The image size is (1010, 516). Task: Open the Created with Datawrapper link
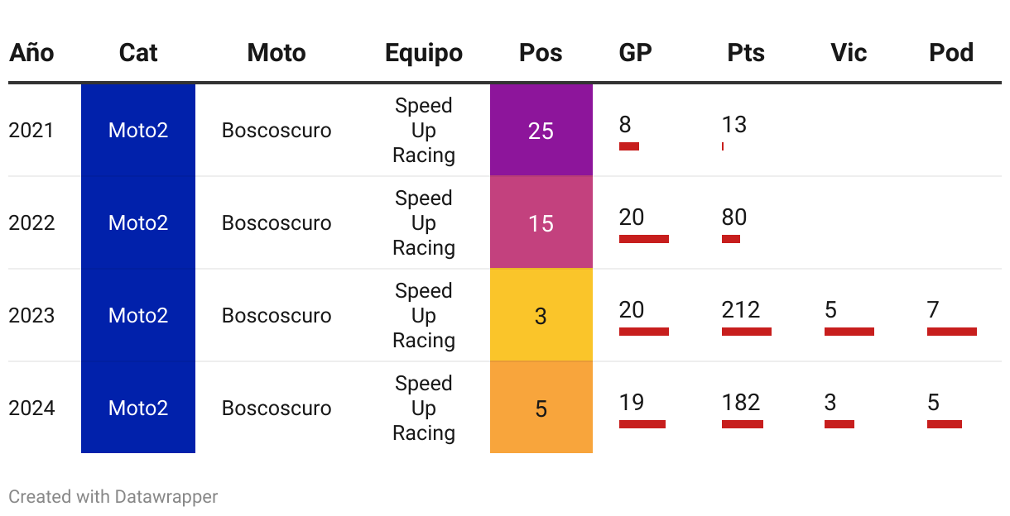pos(113,497)
